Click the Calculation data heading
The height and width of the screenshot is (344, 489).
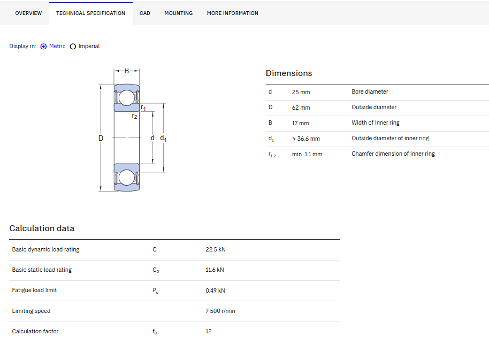(x=42, y=228)
